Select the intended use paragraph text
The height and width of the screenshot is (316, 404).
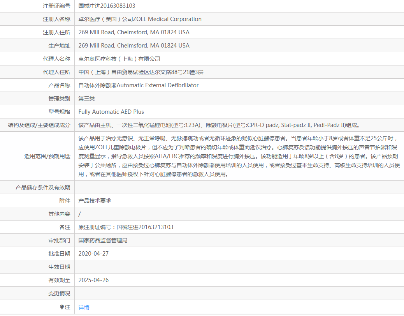tap(239, 156)
